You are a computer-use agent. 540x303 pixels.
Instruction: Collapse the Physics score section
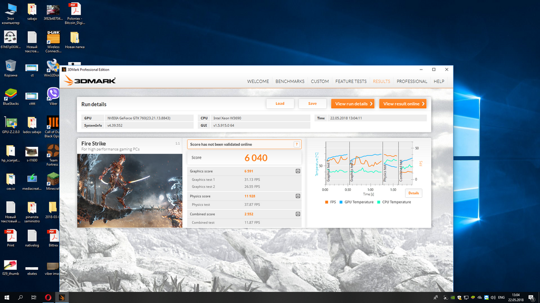pyautogui.click(x=298, y=196)
